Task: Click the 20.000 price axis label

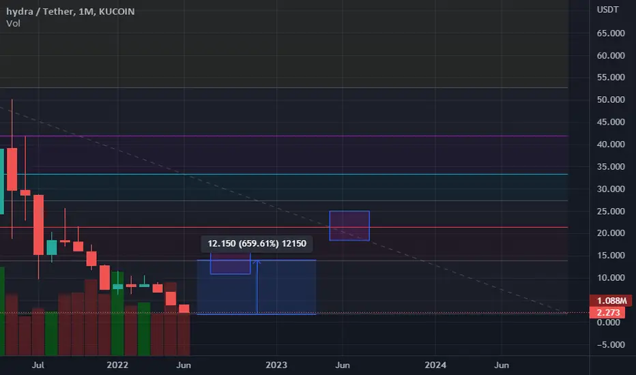Action: coord(611,233)
